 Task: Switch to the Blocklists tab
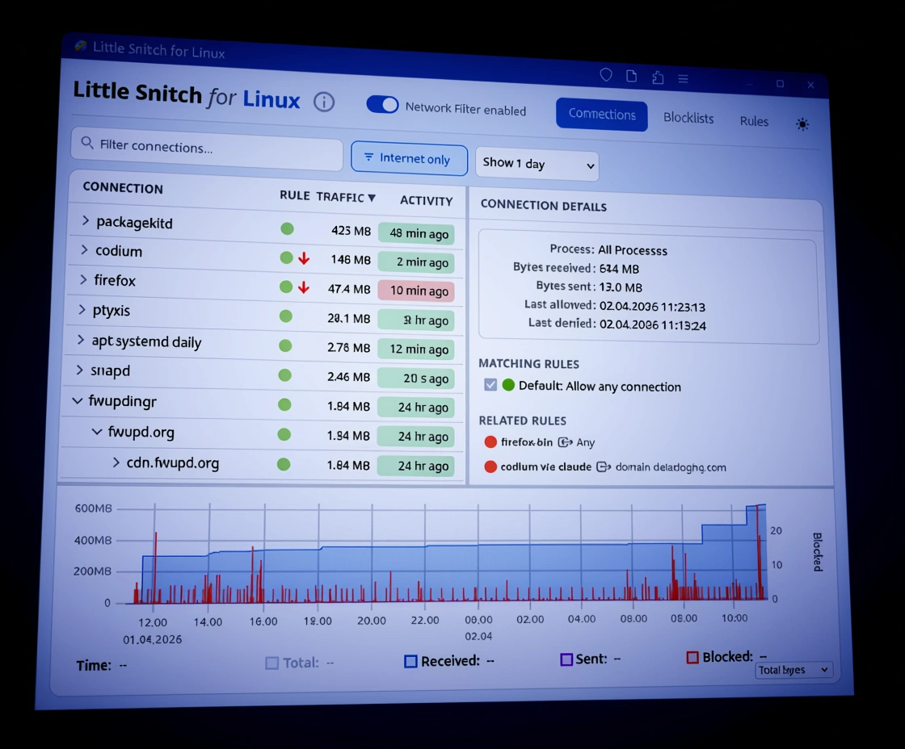click(x=688, y=118)
